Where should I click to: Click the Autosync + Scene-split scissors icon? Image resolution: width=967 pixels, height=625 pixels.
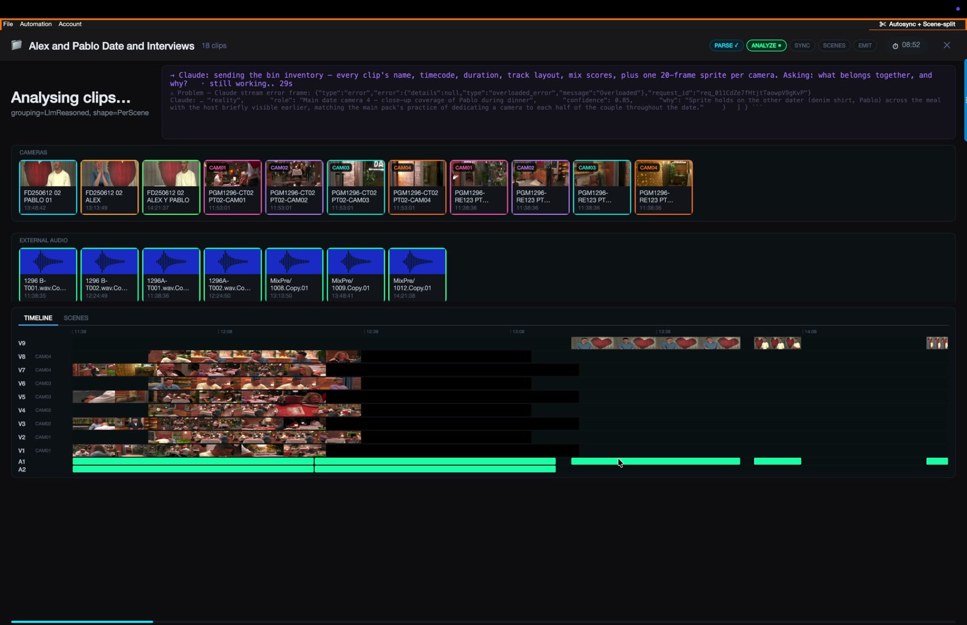883,24
